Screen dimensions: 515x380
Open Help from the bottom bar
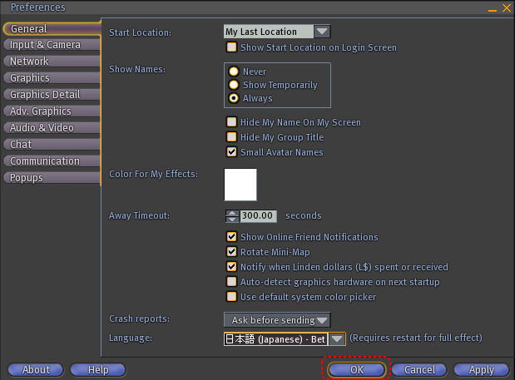pos(98,370)
